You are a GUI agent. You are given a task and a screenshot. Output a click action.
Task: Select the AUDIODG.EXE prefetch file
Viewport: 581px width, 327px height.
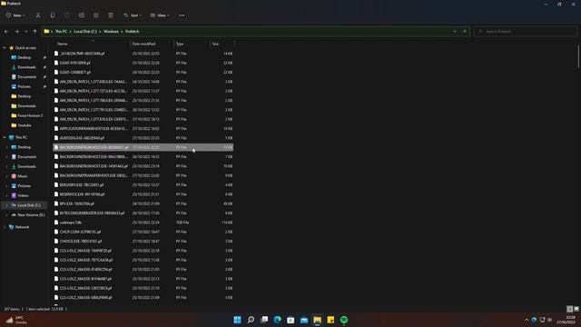pyautogui.click(x=143, y=138)
